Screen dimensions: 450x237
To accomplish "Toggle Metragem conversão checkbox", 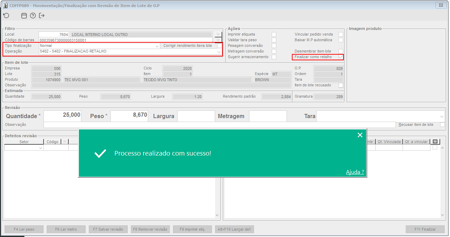I will (x=274, y=51).
